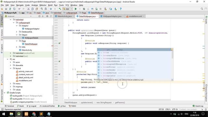This screenshot has width=208, height=117.
Task: Open the Refactor menu
Action: pyautogui.click(x=43, y=5)
